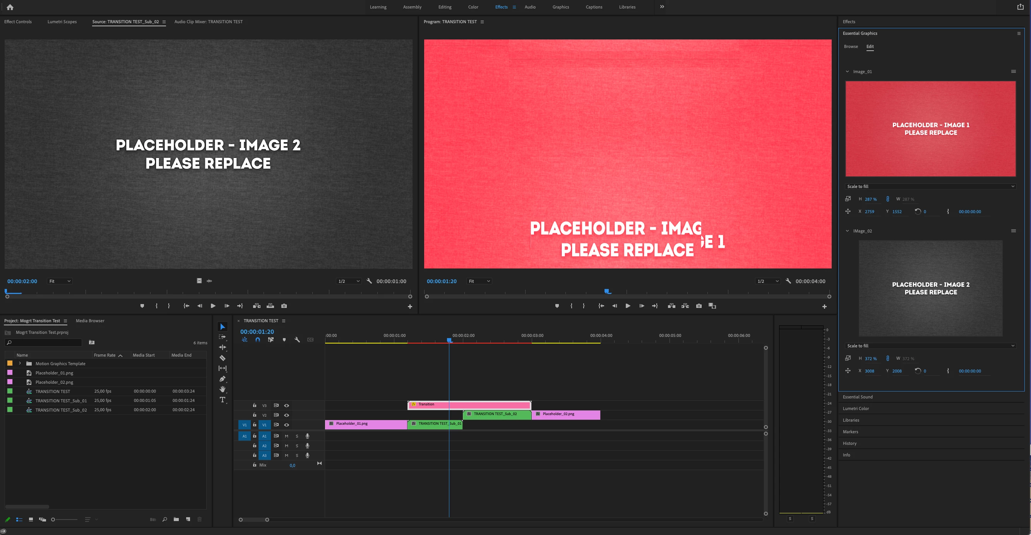The height and width of the screenshot is (535, 1031).
Task: Switch to the Graphics workspace
Action: [560, 7]
